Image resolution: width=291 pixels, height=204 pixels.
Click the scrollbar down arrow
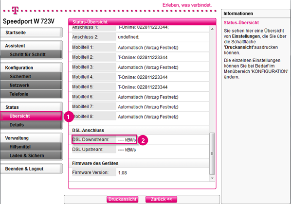coord(212,178)
